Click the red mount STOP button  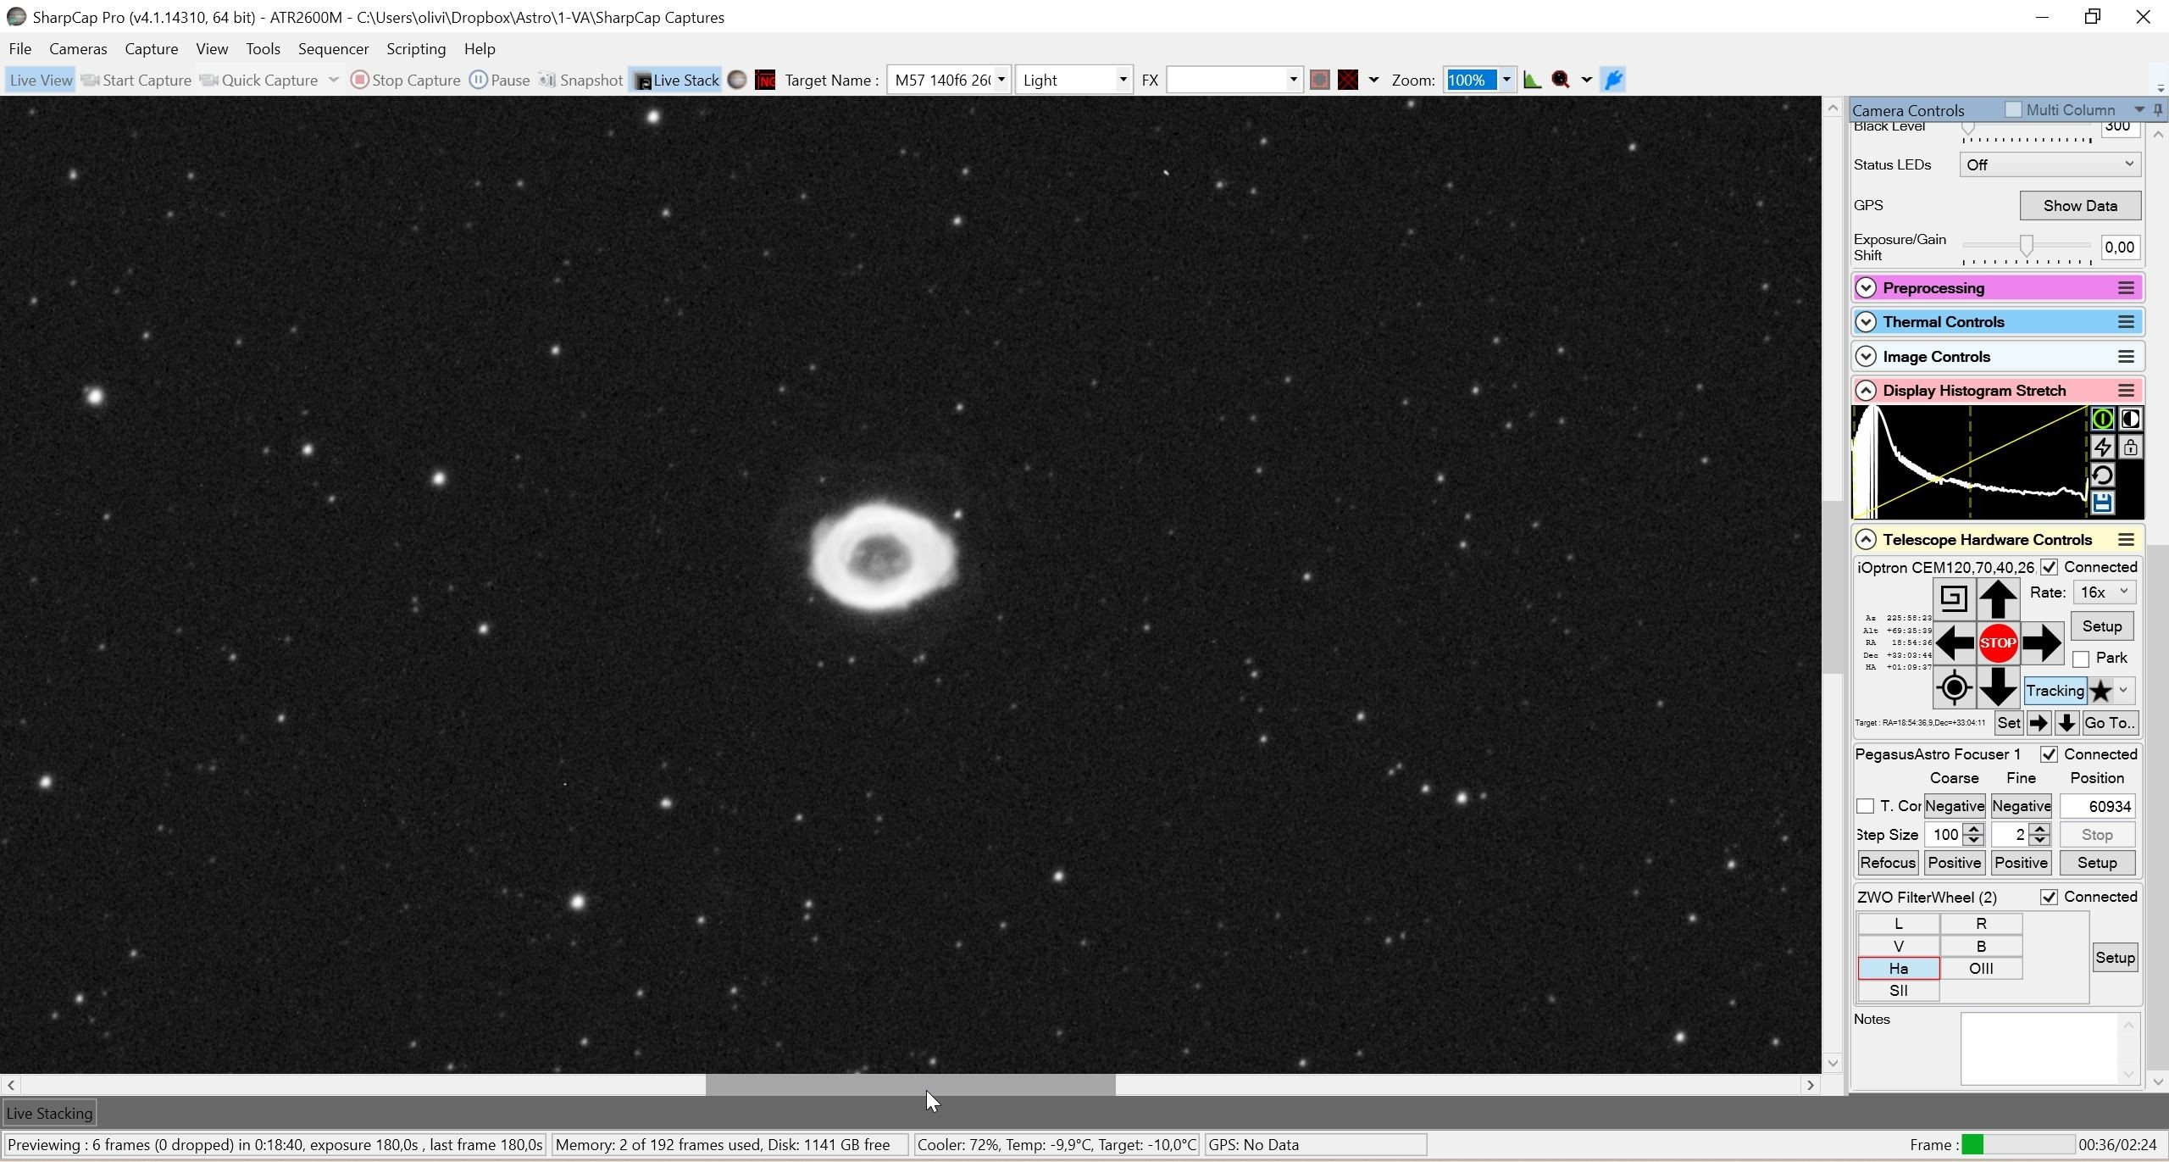[1997, 643]
